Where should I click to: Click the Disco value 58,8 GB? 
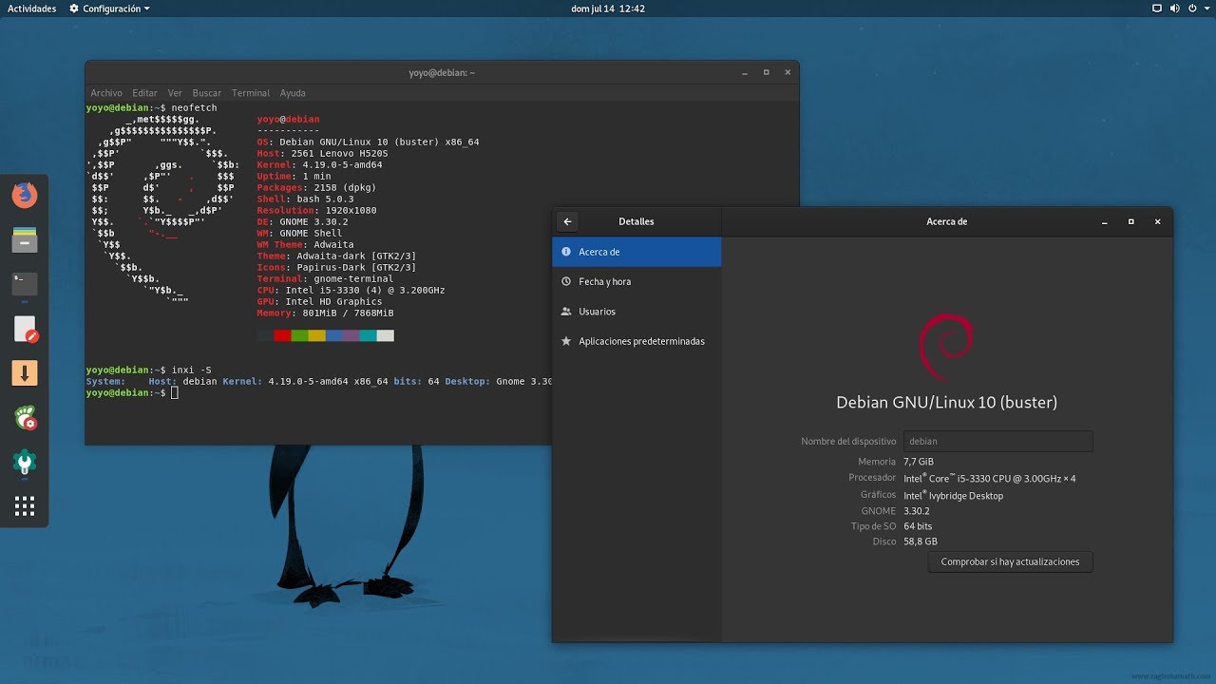coord(920,541)
